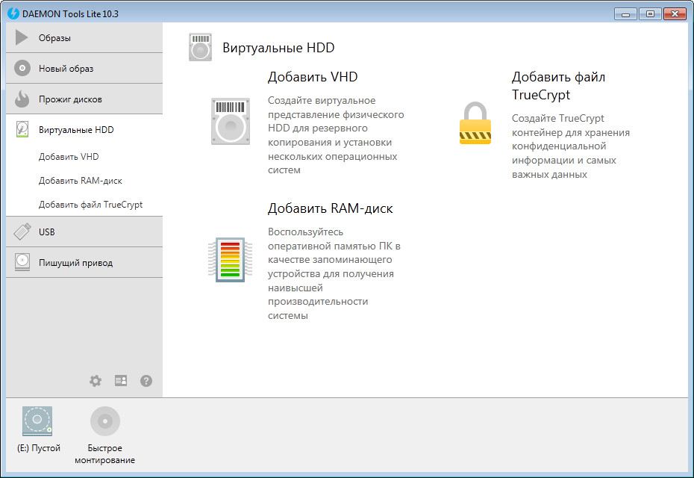Click the padlock icon for TrueCrypt
Image resolution: width=694 pixels, height=478 pixels.
coord(475,123)
